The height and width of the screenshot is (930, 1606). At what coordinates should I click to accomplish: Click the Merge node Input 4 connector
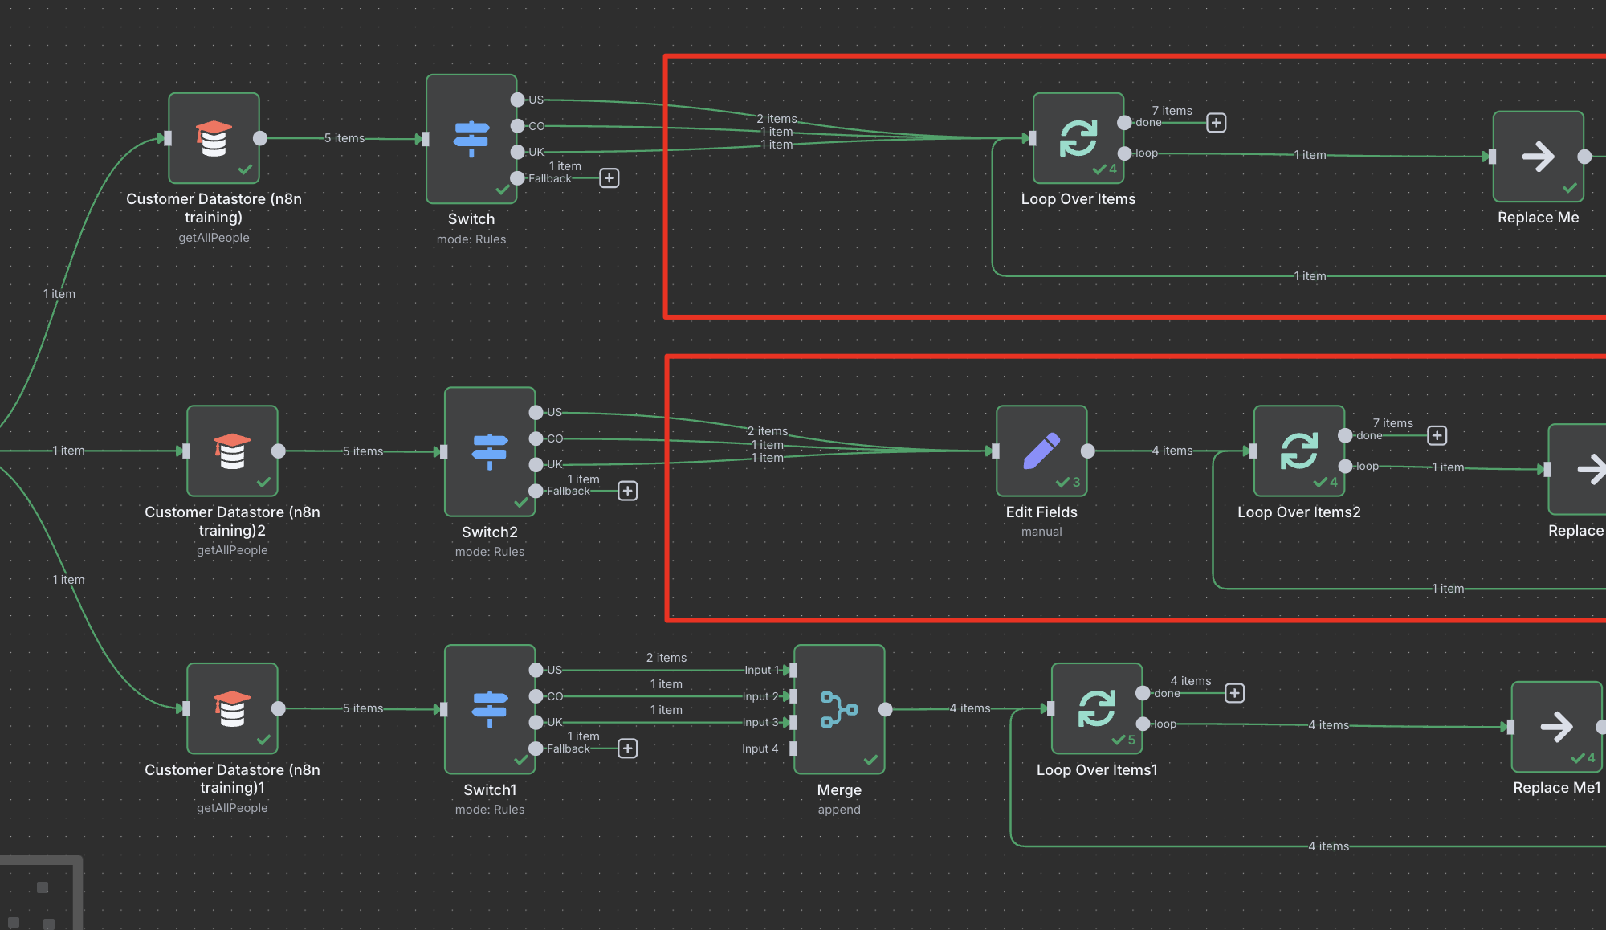[793, 748]
